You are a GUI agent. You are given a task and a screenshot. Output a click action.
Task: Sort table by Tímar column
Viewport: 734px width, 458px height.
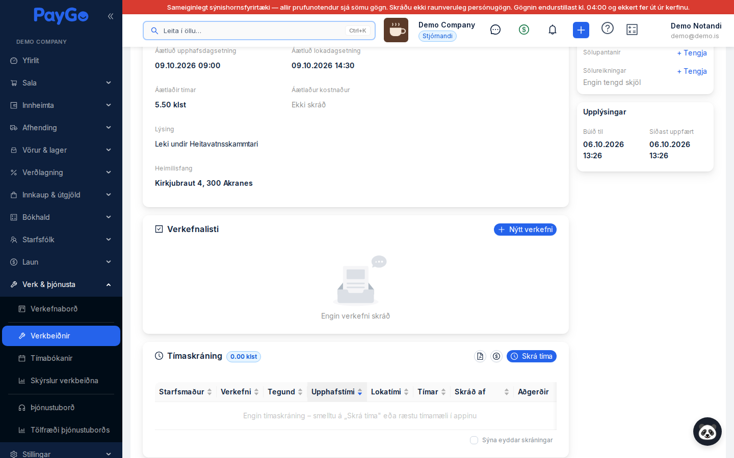432,392
